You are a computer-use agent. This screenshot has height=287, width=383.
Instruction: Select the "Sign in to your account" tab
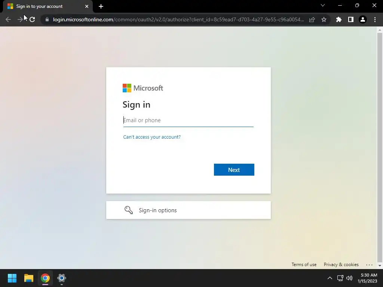[x=48, y=6]
